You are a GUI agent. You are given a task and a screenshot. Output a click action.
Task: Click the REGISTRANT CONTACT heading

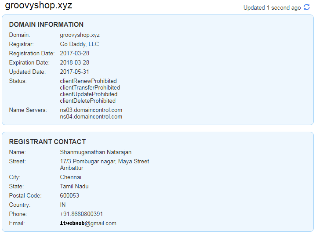[47, 142]
